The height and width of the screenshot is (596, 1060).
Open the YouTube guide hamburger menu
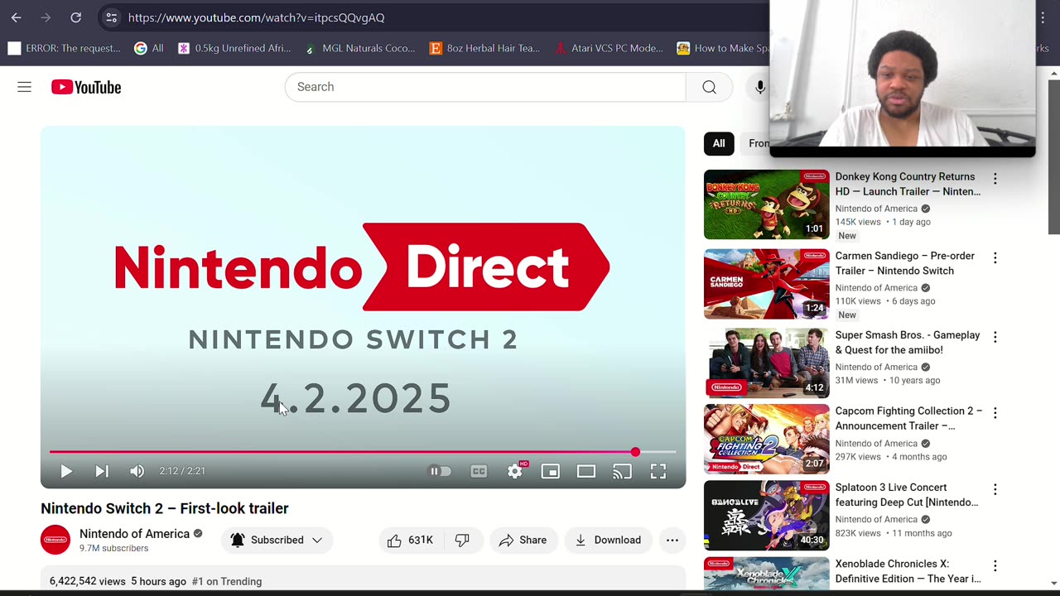(24, 87)
